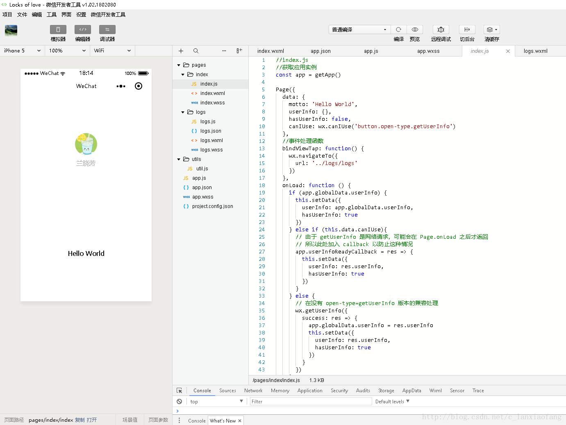
Task: Open the 编辑 menu
Action: [x=37, y=15]
